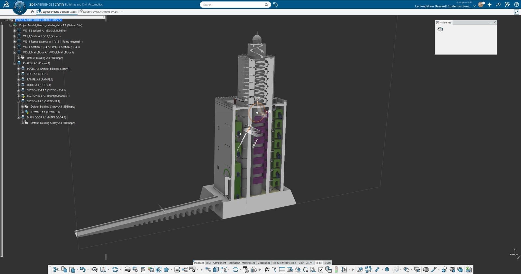The image size is (521, 274).
Task: Collapse the SECTION1 A.1 tree node
Action: click(x=18, y=101)
